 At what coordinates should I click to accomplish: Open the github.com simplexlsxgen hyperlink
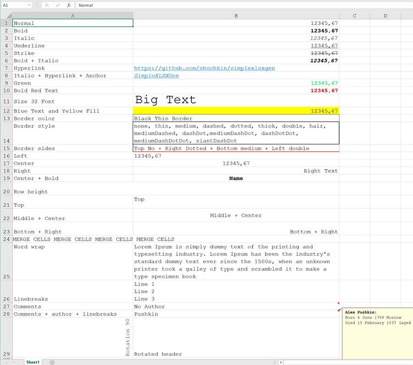coord(204,68)
